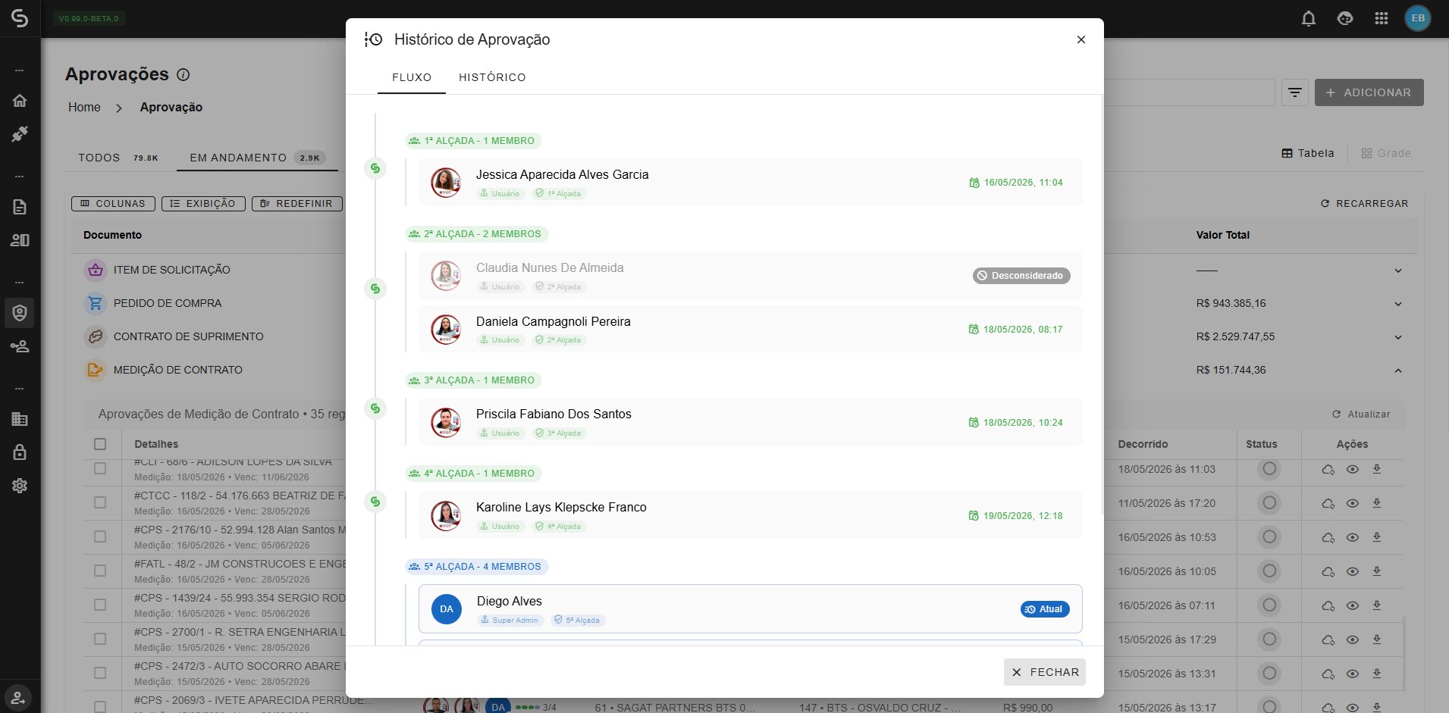
Task: Open the plug integrations sidebar icon
Action: [x=20, y=134]
